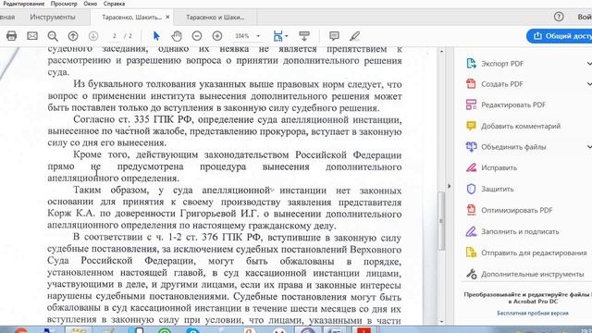Open Защитить protection tool
The width and height of the screenshot is (592, 333).
pos(490,189)
